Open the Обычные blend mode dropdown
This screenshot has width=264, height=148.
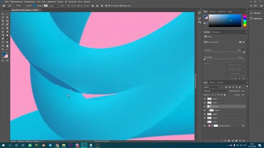tap(215, 91)
